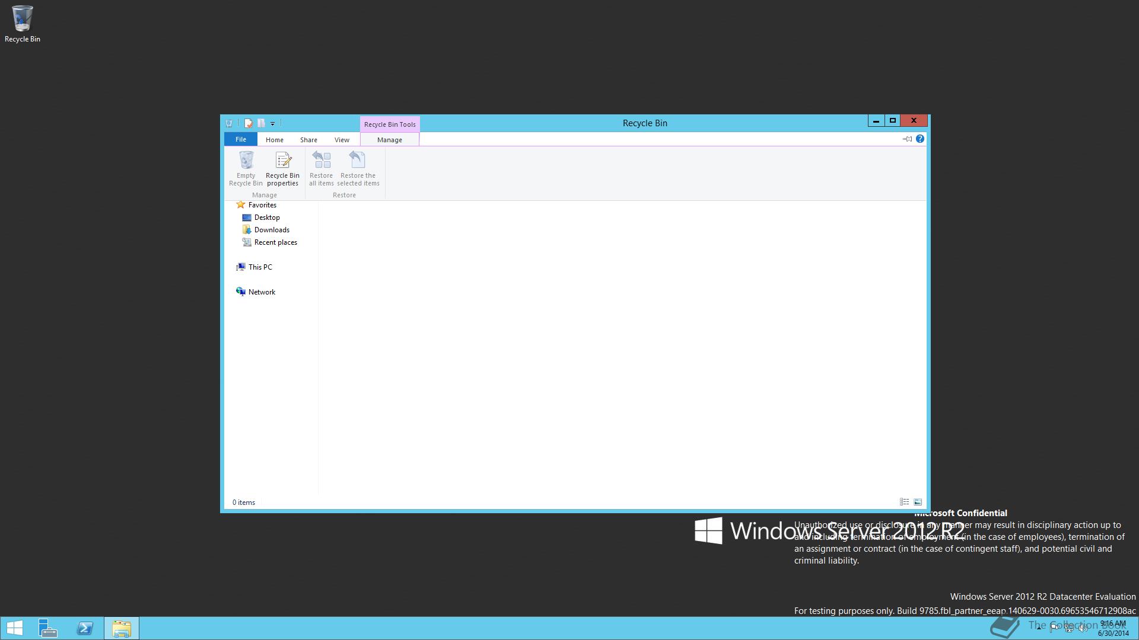1139x640 pixels.
Task: Click the taskbar clock showing 6/30/2014
Action: [1113, 628]
